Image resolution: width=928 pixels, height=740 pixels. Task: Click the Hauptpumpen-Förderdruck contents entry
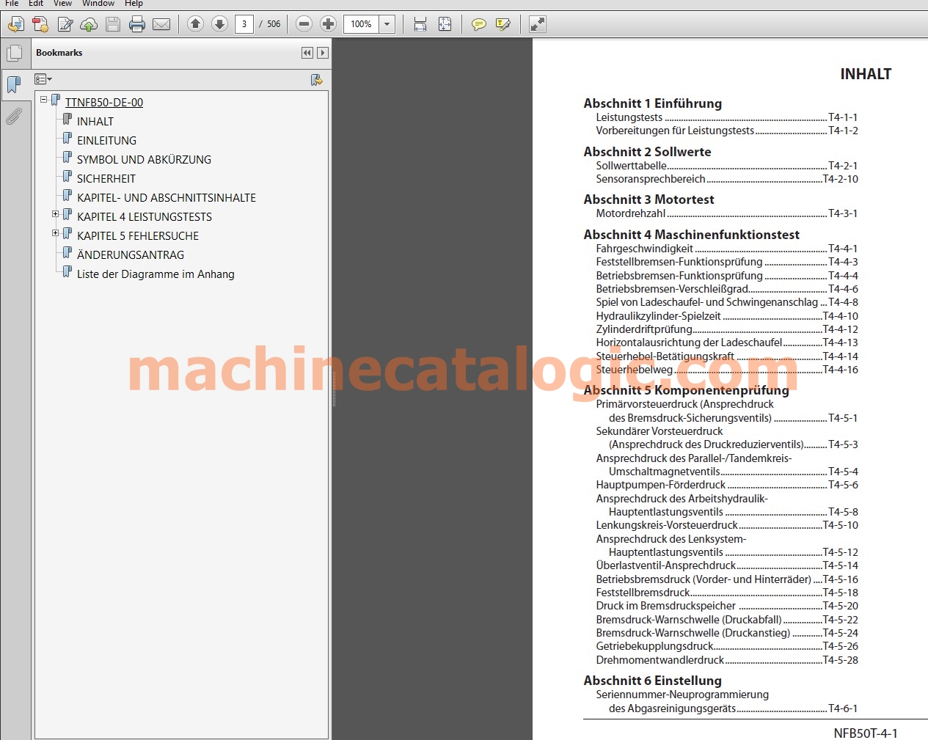(x=726, y=485)
